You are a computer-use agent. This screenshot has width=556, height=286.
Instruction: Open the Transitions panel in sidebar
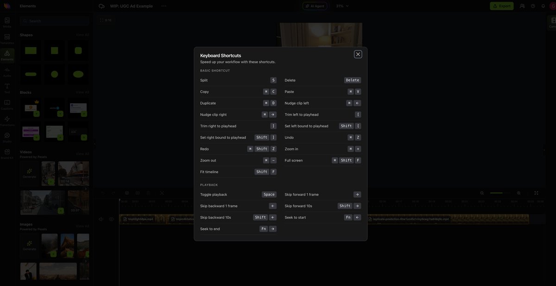7,121
